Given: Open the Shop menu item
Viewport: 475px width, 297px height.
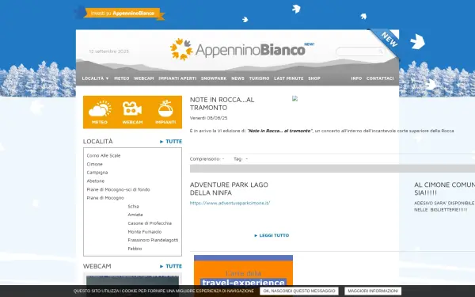Looking at the screenshot, I should 314,78.
